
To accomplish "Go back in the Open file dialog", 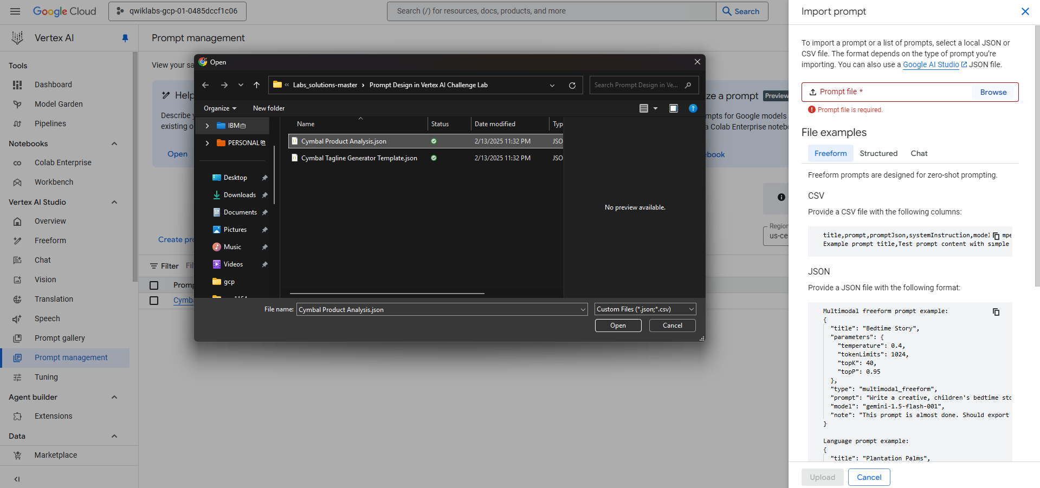I will 205,85.
